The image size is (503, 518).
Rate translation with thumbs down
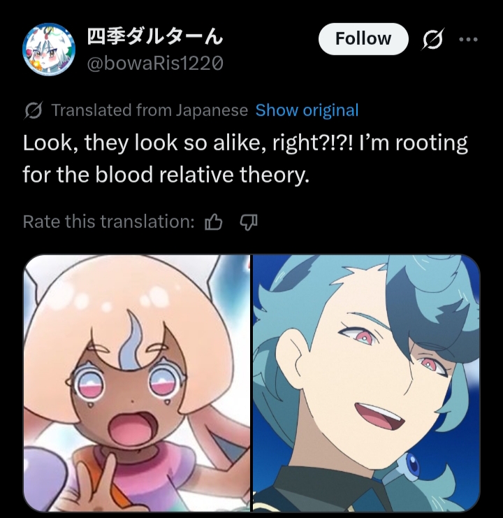[x=249, y=222]
